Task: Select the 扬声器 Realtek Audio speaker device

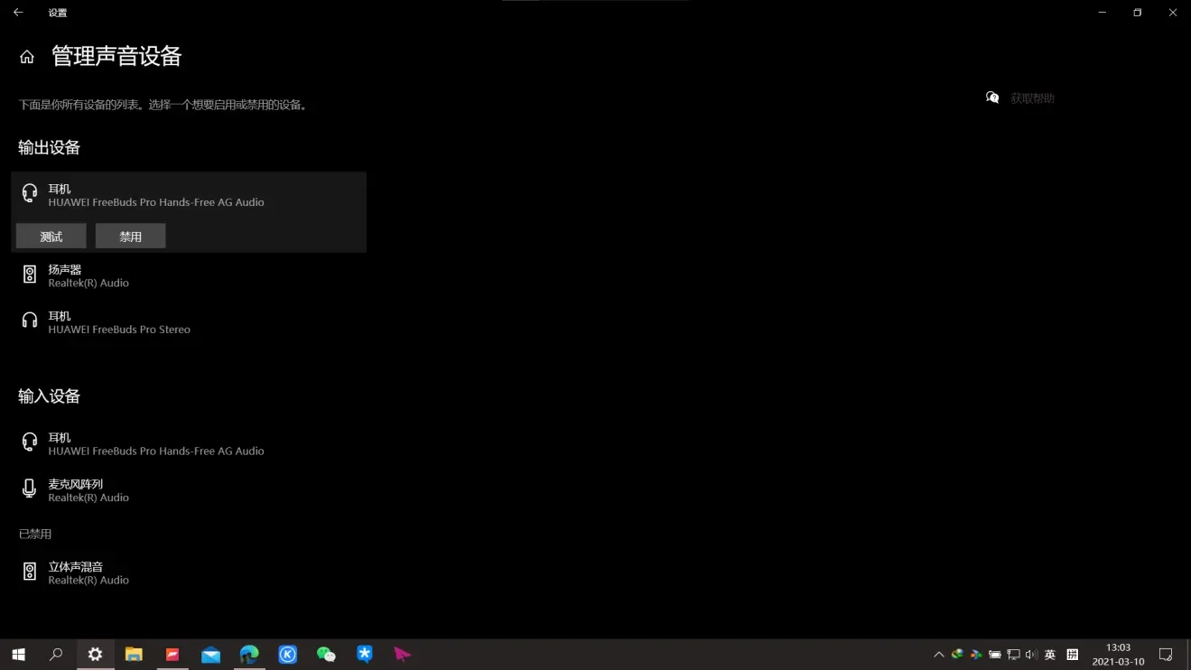Action: (189, 275)
